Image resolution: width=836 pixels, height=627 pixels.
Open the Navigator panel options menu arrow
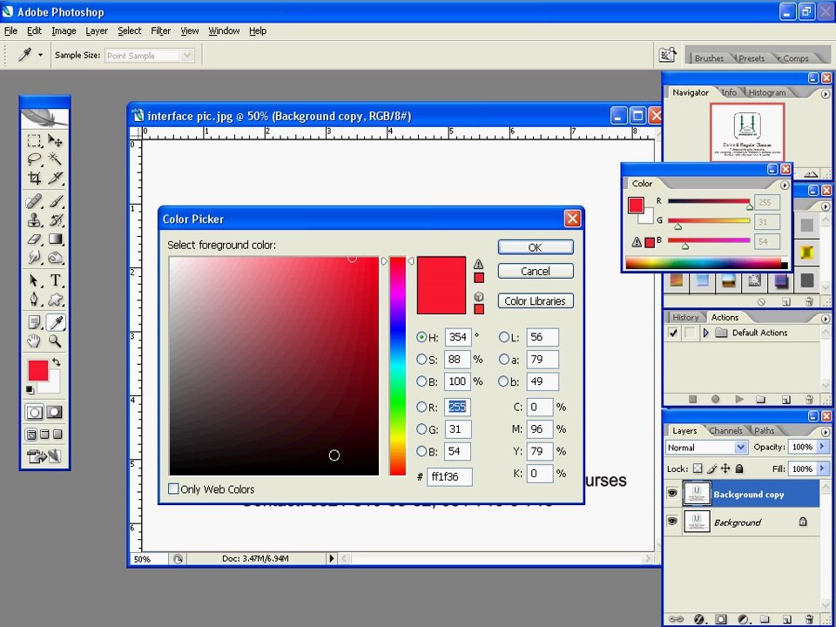[x=826, y=94]
